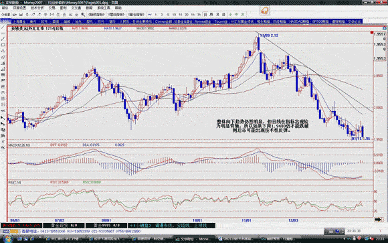Switch to 10-minute period button
Image resolution: width=388 pixels, height=243 pixels.
[174, 15]
